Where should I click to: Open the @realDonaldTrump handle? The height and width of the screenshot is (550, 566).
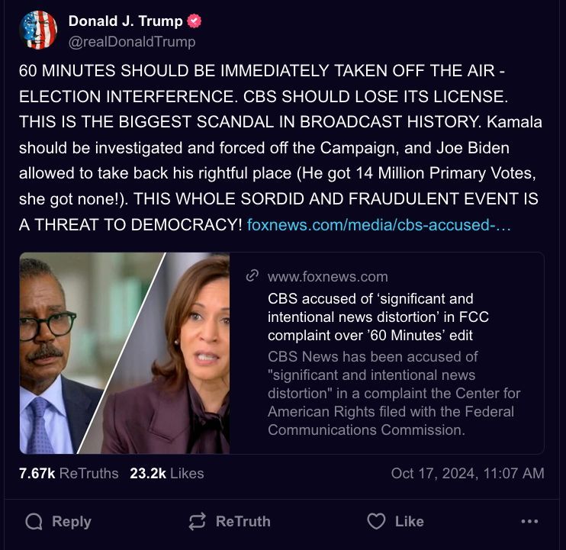(132, 41)
